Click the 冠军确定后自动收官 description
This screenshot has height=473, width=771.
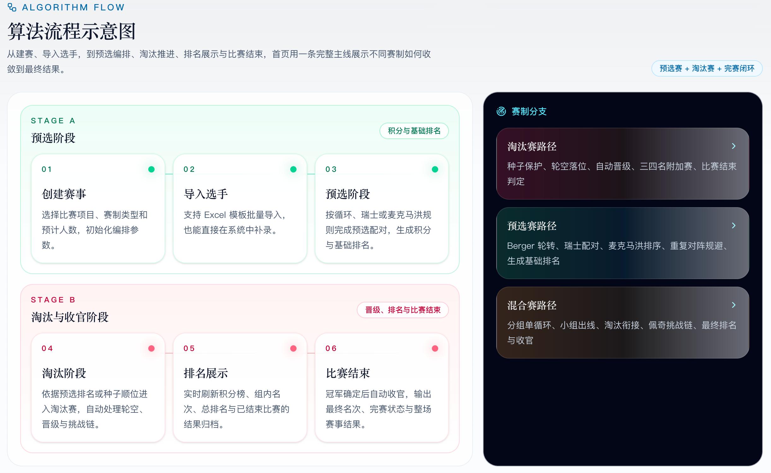[x=378, y=409]
